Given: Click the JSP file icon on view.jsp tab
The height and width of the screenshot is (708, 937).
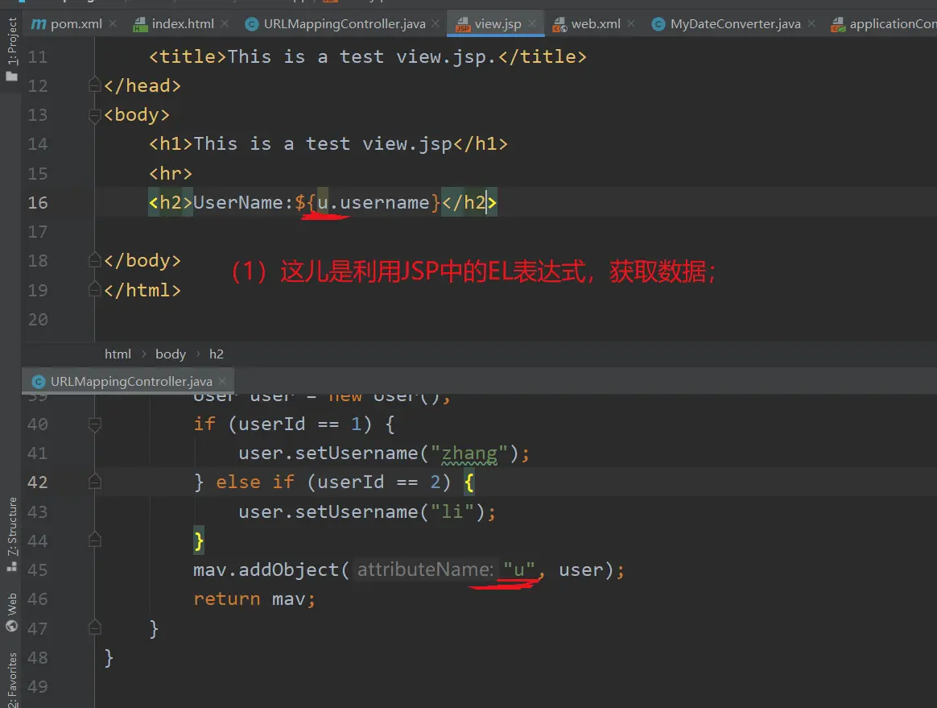Looking at the screenshot, I should 463,24.
